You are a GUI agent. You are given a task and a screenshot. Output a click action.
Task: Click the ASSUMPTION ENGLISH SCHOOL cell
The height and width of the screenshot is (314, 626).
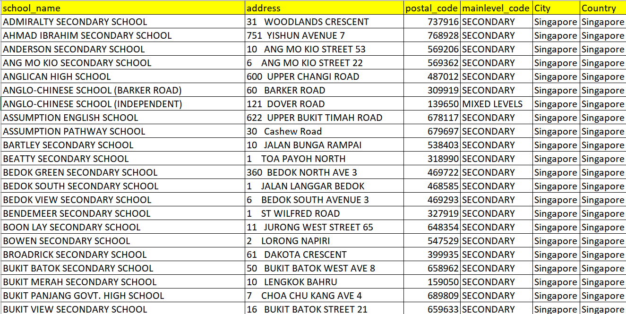pyautogui.click(x=123, y=118)
